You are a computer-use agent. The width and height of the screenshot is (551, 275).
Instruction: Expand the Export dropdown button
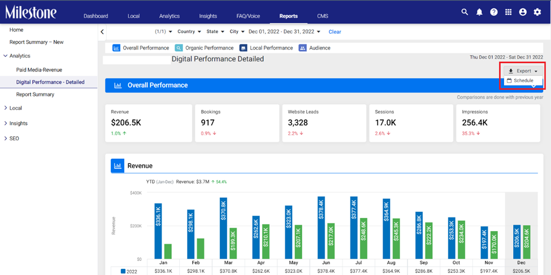(523, 71)
